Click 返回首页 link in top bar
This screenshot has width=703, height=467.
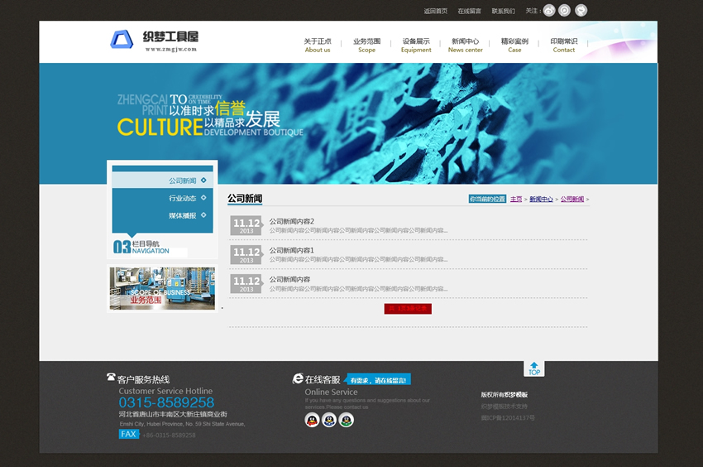pos(436,11)
